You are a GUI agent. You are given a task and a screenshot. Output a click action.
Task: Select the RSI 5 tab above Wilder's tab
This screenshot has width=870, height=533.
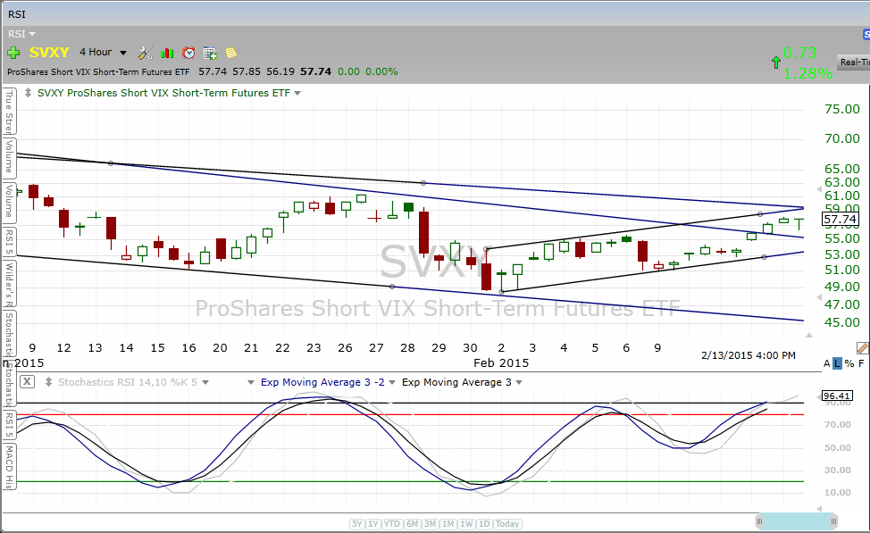pos(10,243)
